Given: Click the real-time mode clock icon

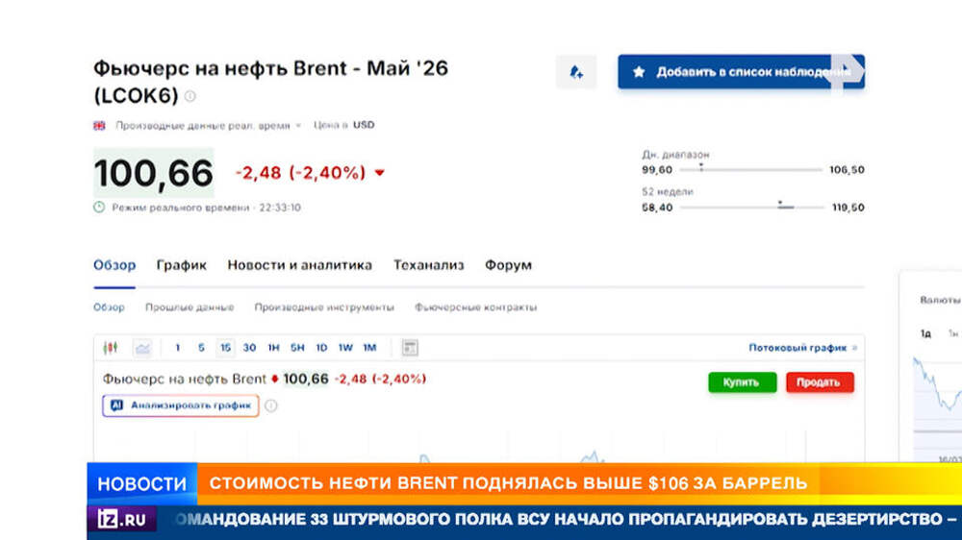Looking at the screenshot, I should 99,207.
